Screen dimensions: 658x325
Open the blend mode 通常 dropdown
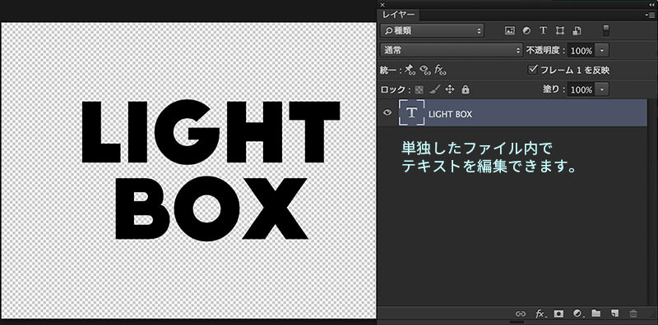pyautogui.click(x=452, y=50)
